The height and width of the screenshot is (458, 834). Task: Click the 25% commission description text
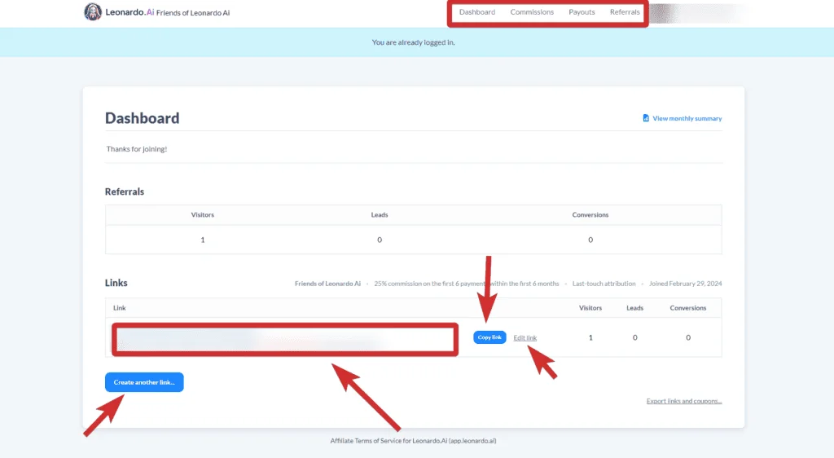(467, 284)
